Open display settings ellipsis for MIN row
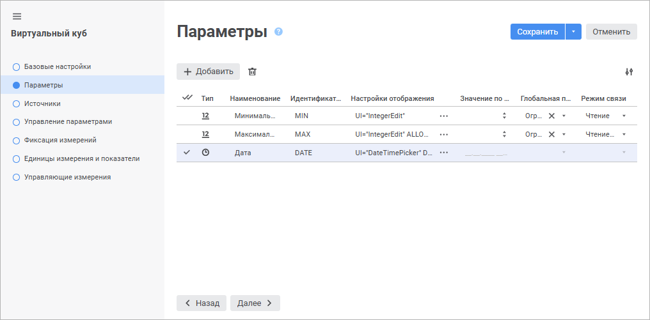 pyautogui.click(x=444, y=116)
